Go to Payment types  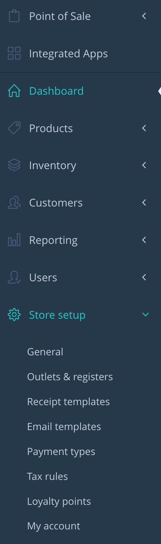tap(61, 451)
